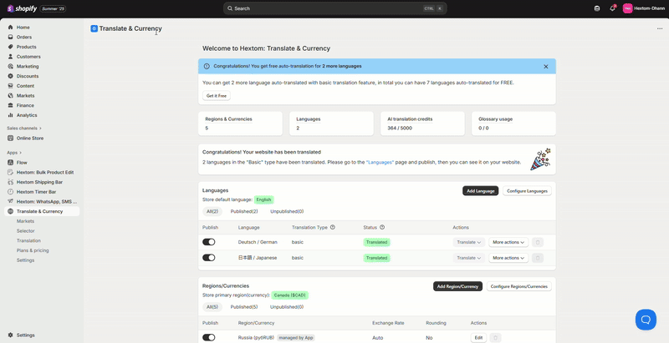This screenshot has width=669, height=343.
Task: Select Unpublished(0) regions tab
Action: (x=287, y=307)
